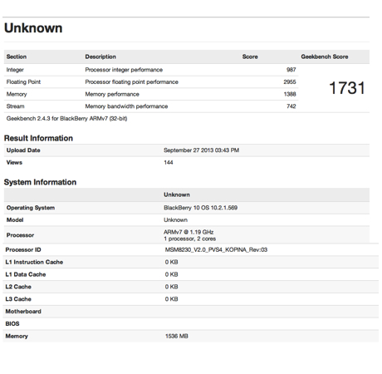This screenshot has width=382, height=374.
Task: Select the 'Description' column header
Action: point(100,57)
